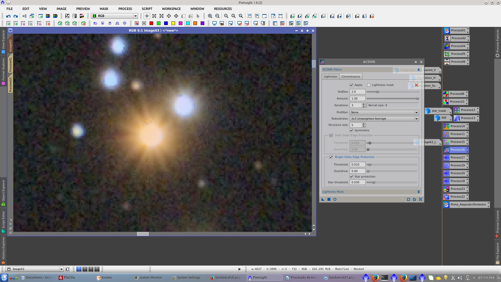Open the Process16 ACDNR icon

(456, 150)
